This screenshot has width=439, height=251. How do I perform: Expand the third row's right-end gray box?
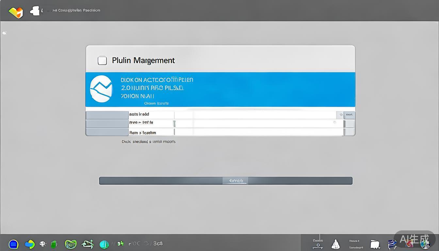pyautogui.click(x=350, y=132)
